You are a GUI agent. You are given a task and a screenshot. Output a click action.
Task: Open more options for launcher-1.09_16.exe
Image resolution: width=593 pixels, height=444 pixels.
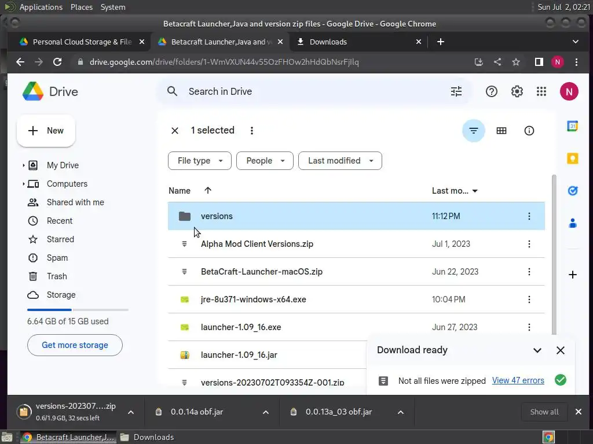pyautogui.click(x=529, y=327)
